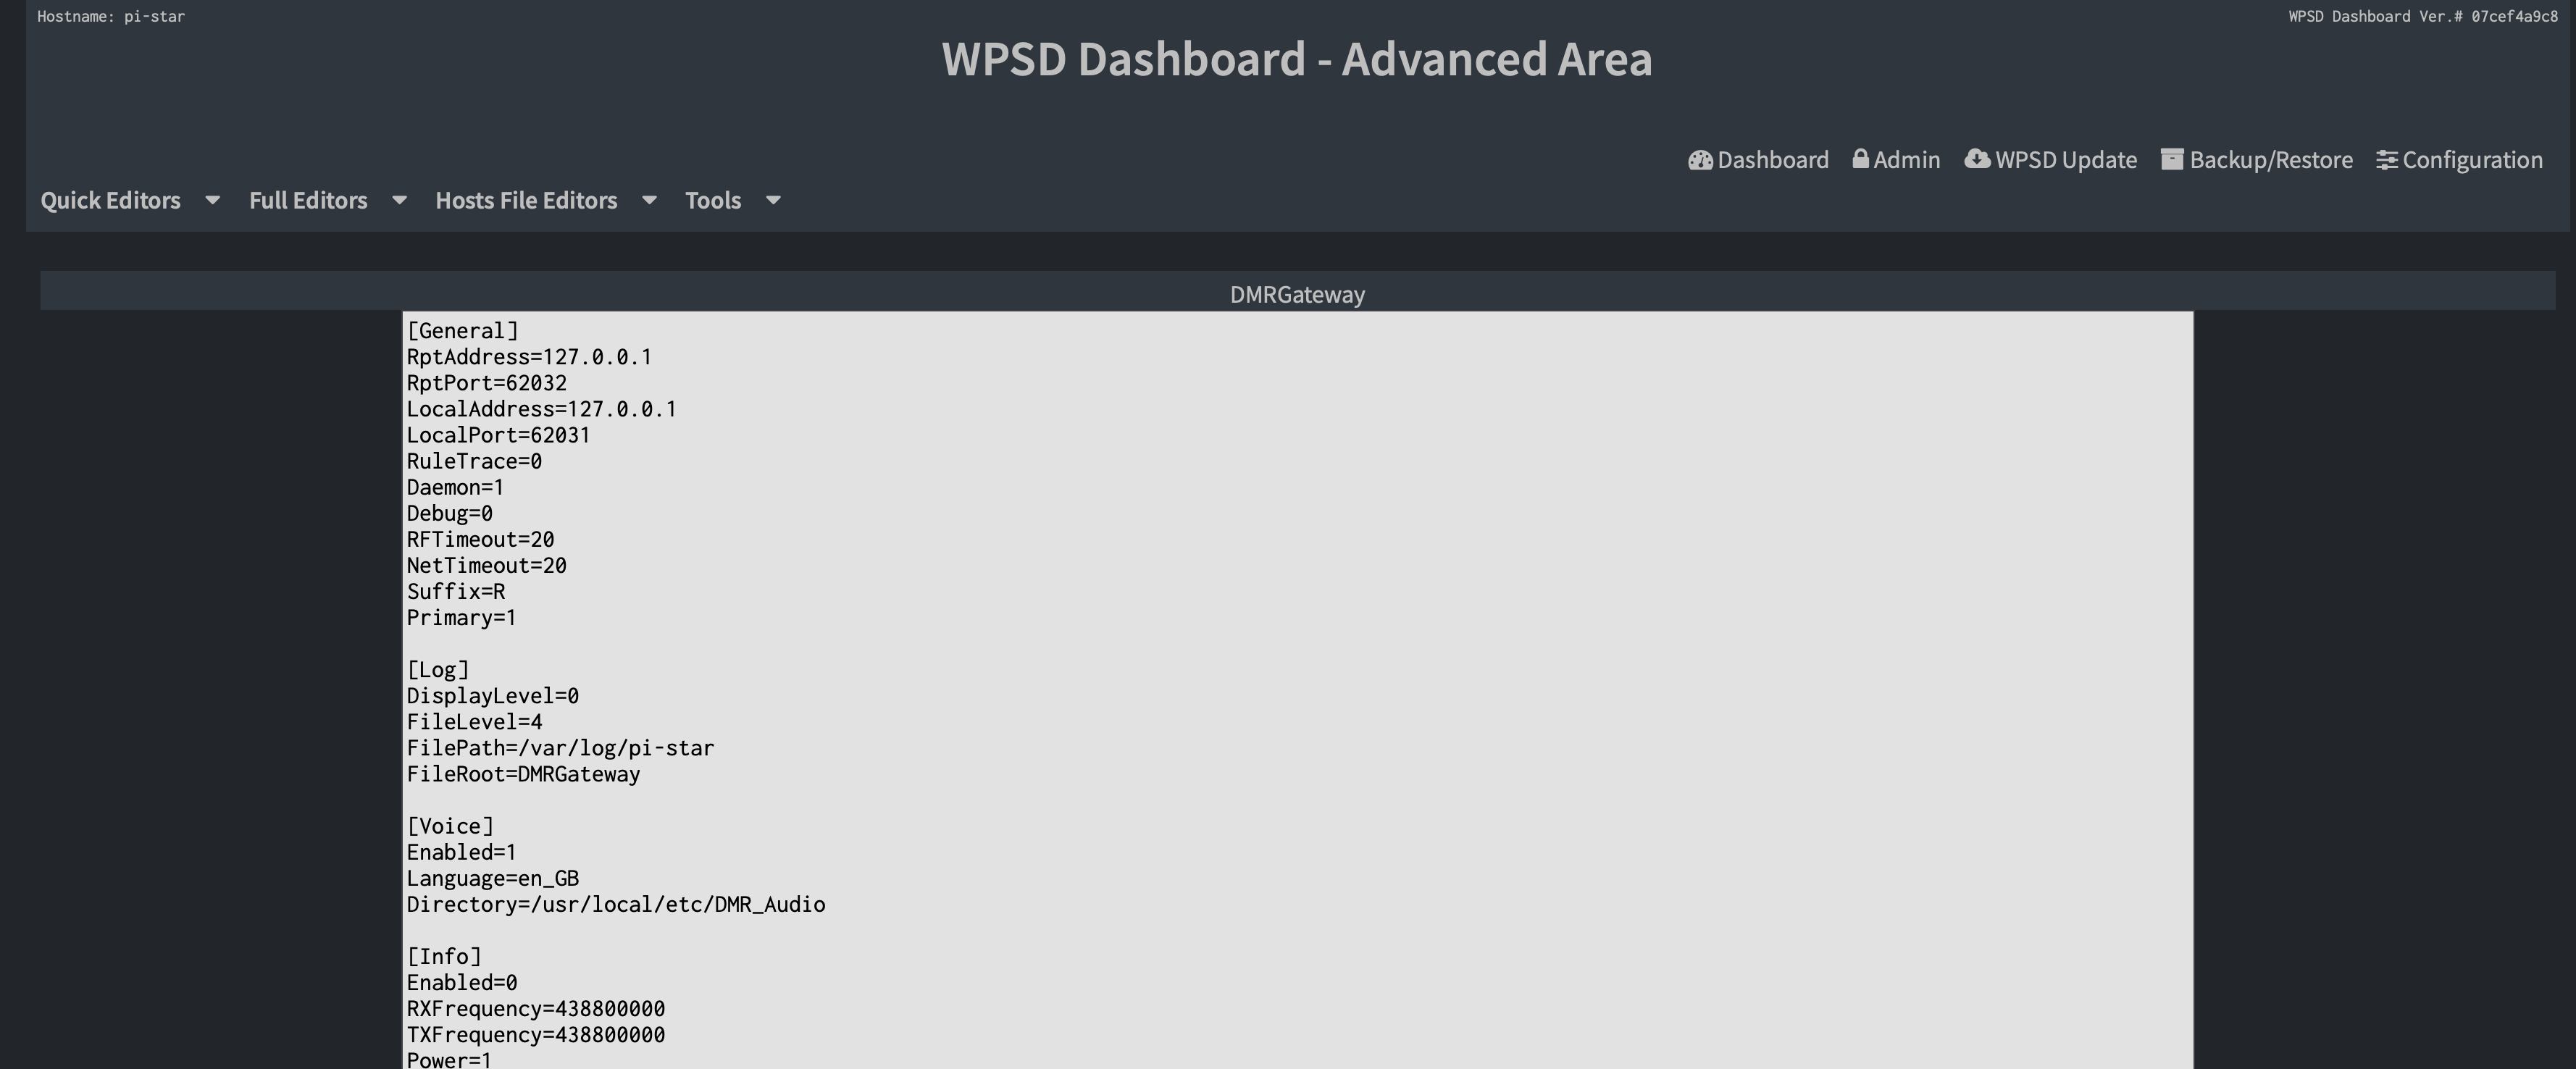The height and width of the screenshot is (1069, 2576).
Task: Click the RXFrequency=438800000 line
Action: coord(535,1008)
